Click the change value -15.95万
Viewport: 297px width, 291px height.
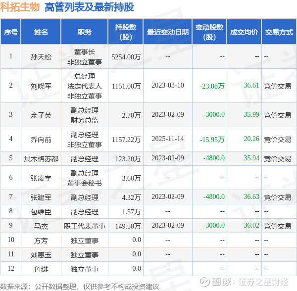(212, 140)
